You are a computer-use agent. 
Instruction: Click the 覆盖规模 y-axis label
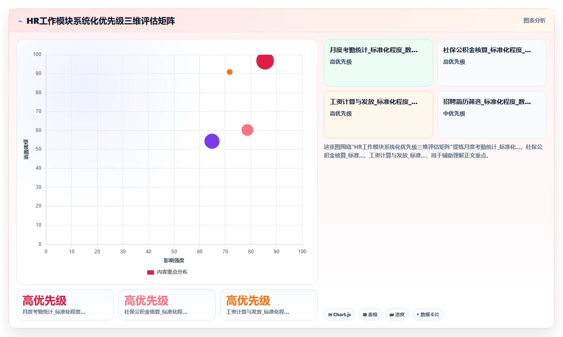26,149
